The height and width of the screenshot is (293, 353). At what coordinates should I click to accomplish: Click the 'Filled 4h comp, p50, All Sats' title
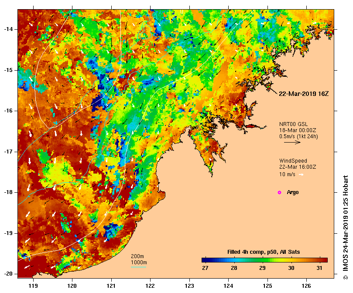coord(264,252)
